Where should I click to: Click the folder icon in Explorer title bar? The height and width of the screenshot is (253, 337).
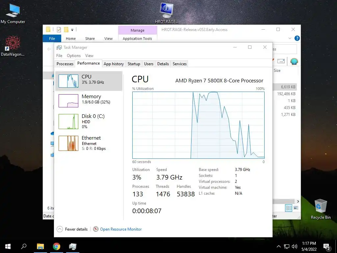[48, 29]
